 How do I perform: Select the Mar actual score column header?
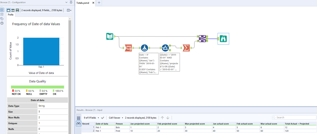[272, 124]
